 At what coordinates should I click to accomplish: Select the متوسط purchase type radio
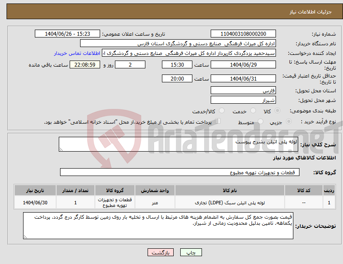click(x=260, y=122)
